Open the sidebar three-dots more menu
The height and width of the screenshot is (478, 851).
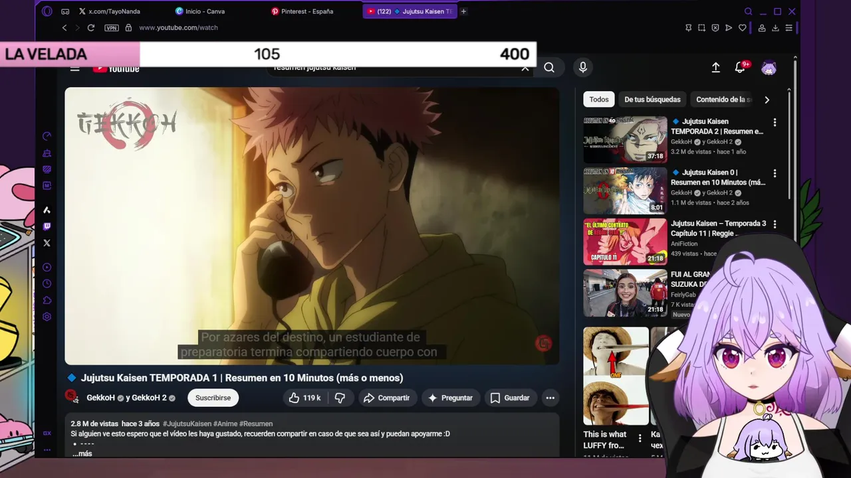pyautogui.click(x=47, y=449)
